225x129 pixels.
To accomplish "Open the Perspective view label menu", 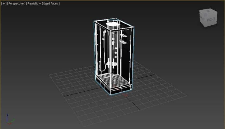I will click(x=16, y=3).
